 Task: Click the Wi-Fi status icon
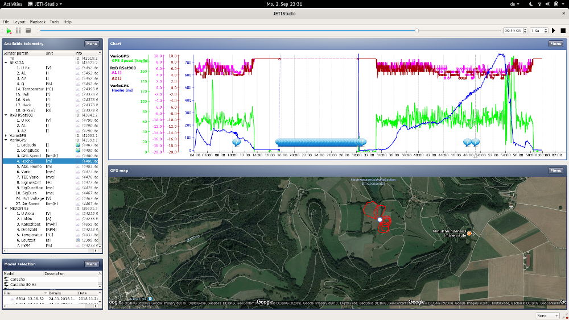click(x=539, y=4)
